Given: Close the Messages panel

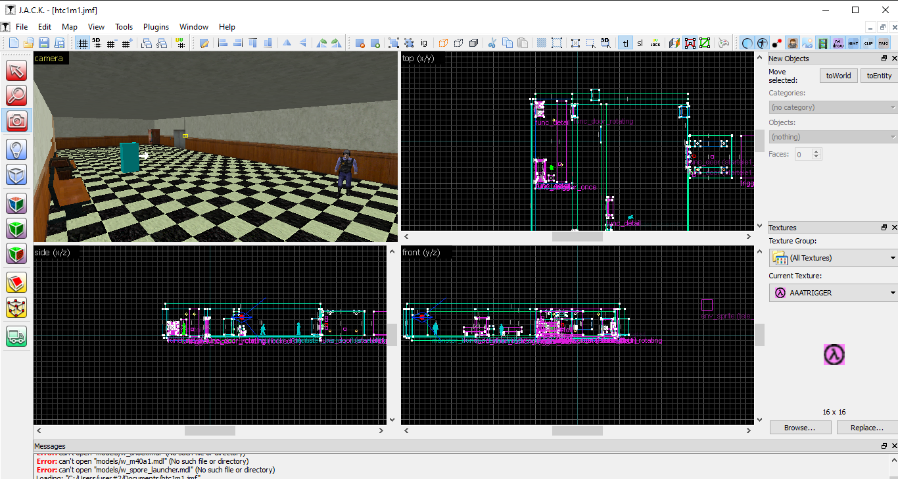Looking at the screenshot, I should (894, 446).
